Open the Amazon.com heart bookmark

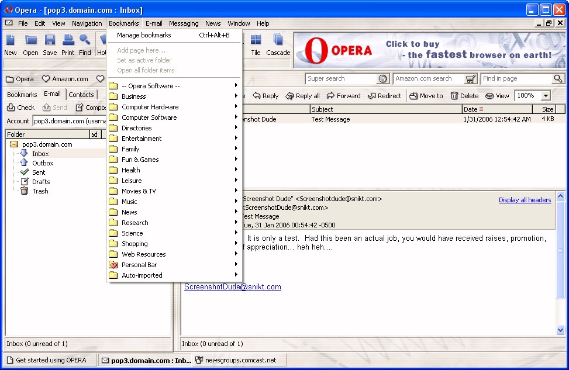coord(65,79)
